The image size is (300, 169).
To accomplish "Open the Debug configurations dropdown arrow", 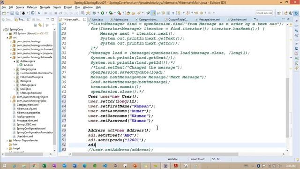I will [x=98, y=13].
